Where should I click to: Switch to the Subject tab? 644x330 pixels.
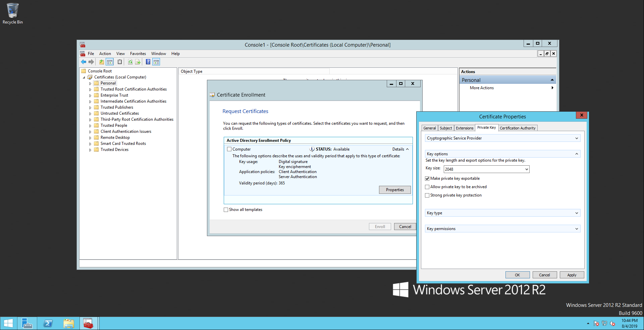[x=446, y=128]
